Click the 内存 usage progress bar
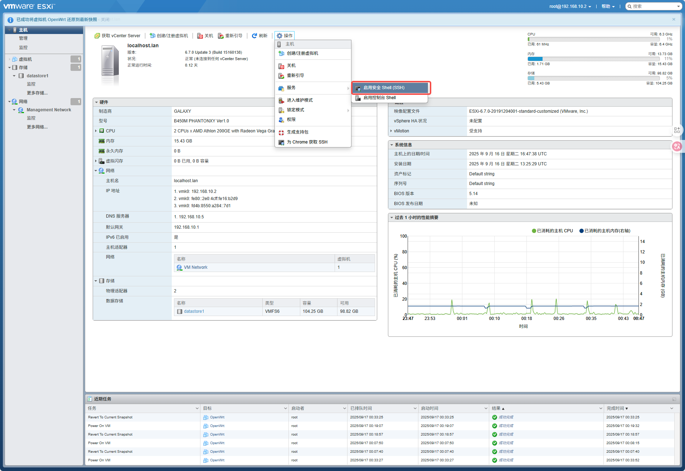Viewport: 685px width, 471px height. click(593, 59)
